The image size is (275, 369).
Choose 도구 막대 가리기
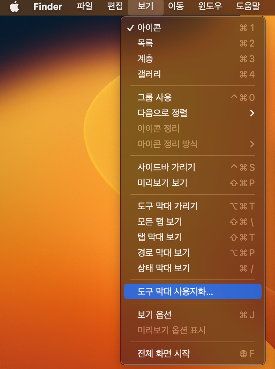click(192, 206)
